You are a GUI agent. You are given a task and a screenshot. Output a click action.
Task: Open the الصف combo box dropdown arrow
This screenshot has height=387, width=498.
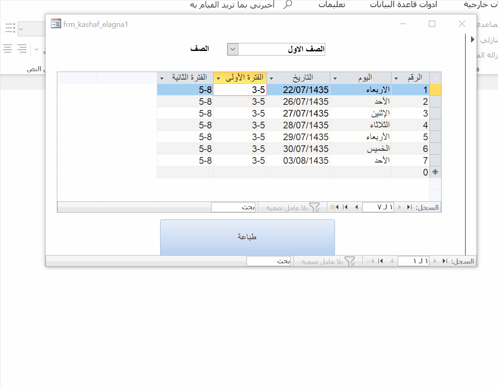tap(233, 49)
